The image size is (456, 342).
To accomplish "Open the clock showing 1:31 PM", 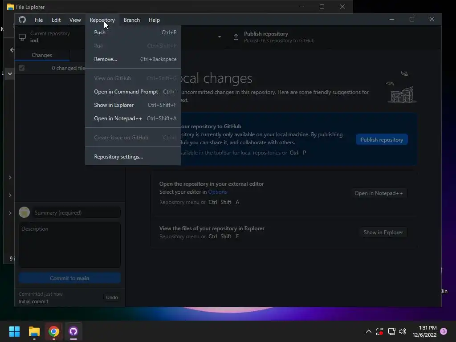I will [424, 331].
